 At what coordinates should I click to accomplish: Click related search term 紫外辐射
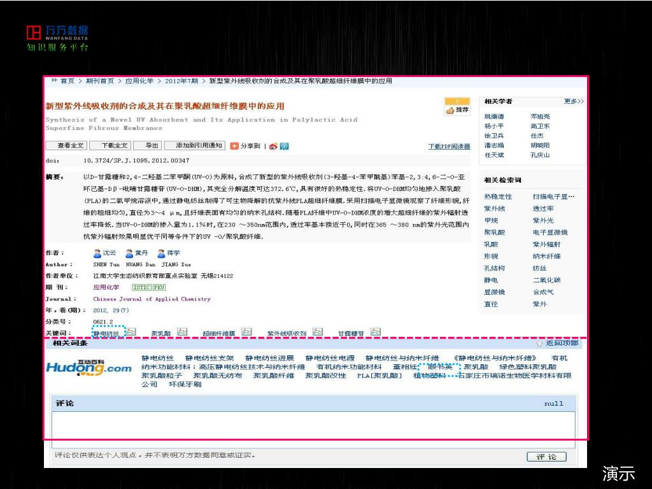(x=547, y=244)
